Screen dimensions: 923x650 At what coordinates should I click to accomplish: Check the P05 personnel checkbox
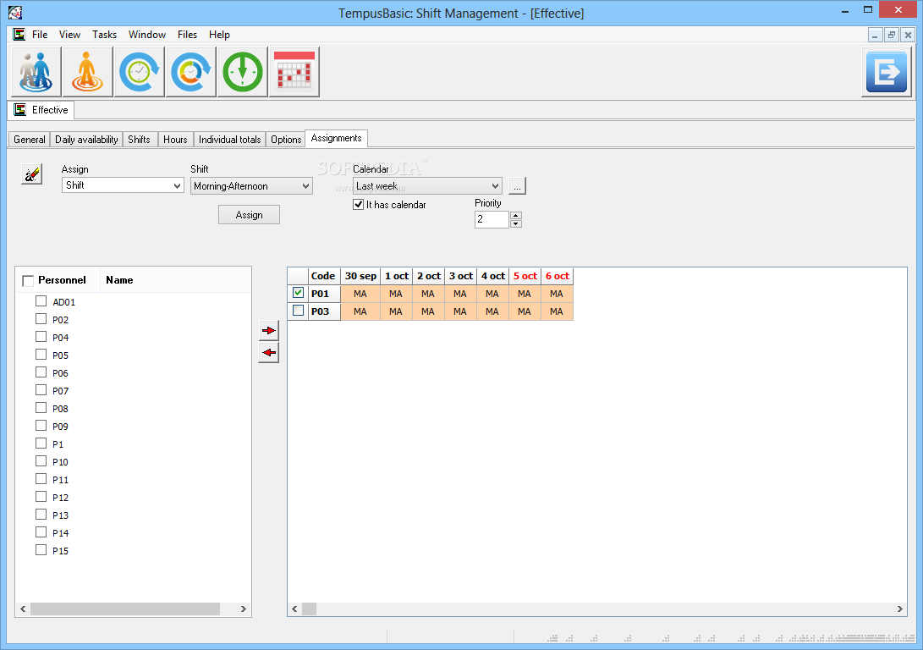41,354
